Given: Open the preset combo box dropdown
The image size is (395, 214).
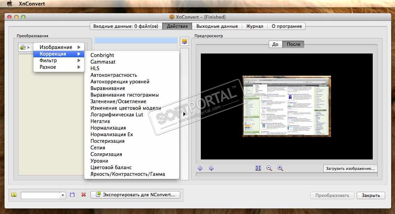Looking at the screenshot, I should tap(63, 195).
